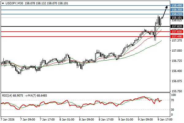
Task: Click the triangle icon beside USDJPY,M30
Action: tap(2, 3)
